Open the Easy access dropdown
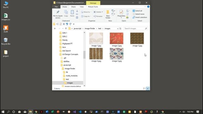 (113, 14)
